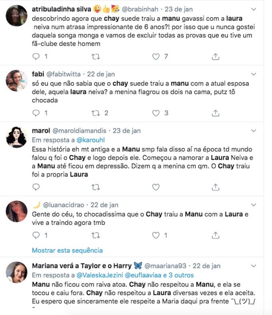This screenshot has width=272, height=315.
Task: Like the tweet by @brabinhah
Action: [156, 57]
